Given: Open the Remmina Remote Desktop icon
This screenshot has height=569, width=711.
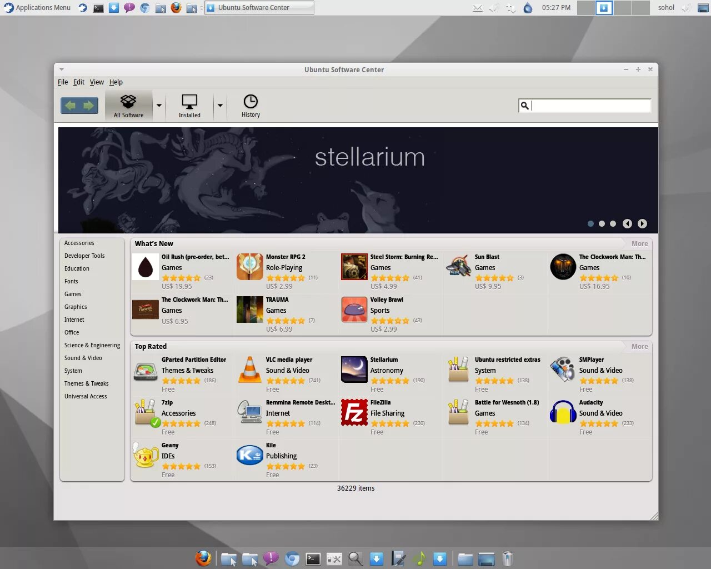Looking at the screenshot, I should click(x=250, y=413).
